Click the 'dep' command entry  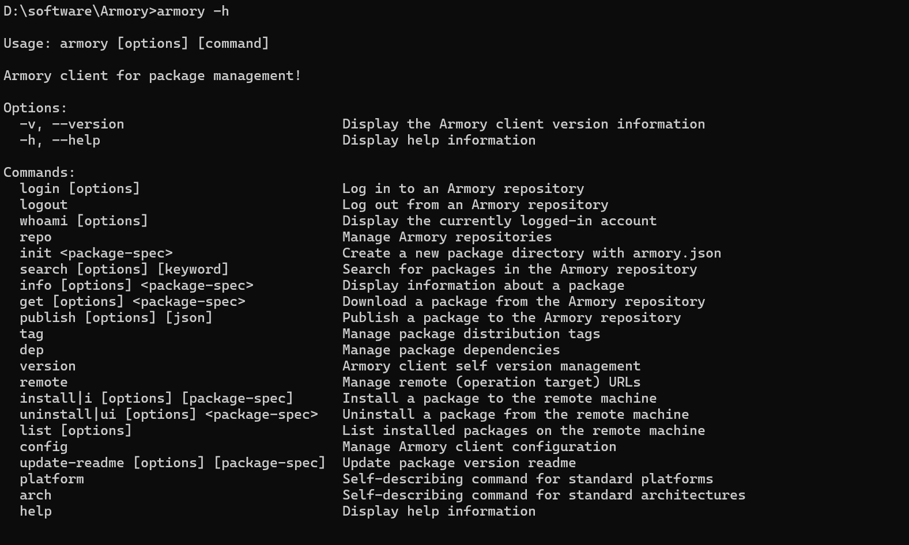click(32, 350)
